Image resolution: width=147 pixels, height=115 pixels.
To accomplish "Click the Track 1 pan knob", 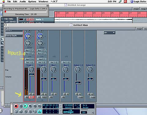I will tap(32, 70).
